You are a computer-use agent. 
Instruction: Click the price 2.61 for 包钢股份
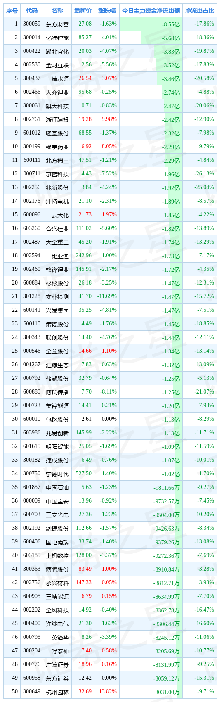tap(87, 419)
